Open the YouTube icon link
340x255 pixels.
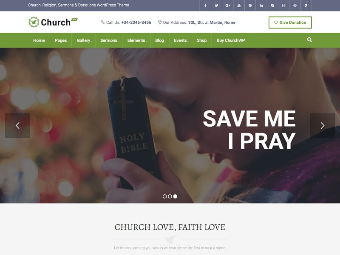(239, 6)
